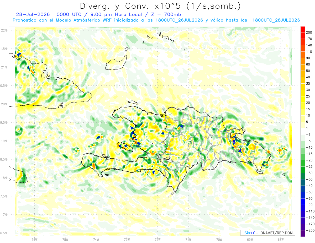Click the colorbar label '50'
This screenshot has width=315, height=243.
pos(308,71)
